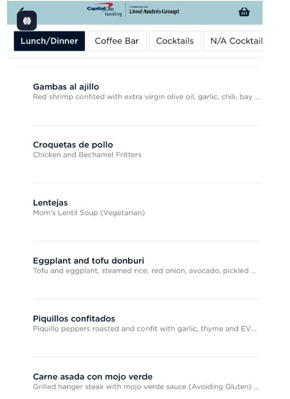
Task: Open the Cocktails tab
Action: coord(175,41)
